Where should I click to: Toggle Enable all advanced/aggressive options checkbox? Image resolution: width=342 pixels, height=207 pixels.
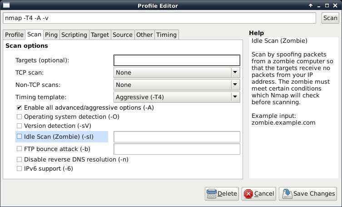pyautogui.click(x=19, y=107)
